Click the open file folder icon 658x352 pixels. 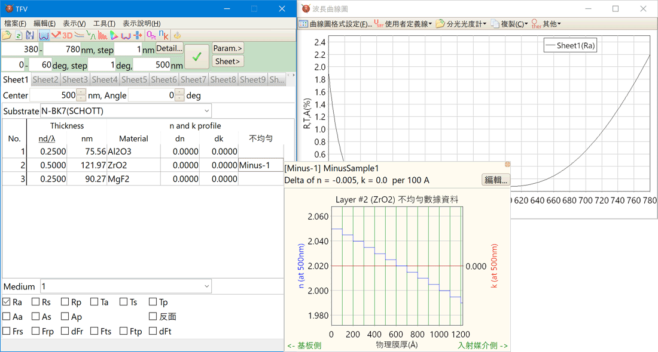click(x=7, y=36)
